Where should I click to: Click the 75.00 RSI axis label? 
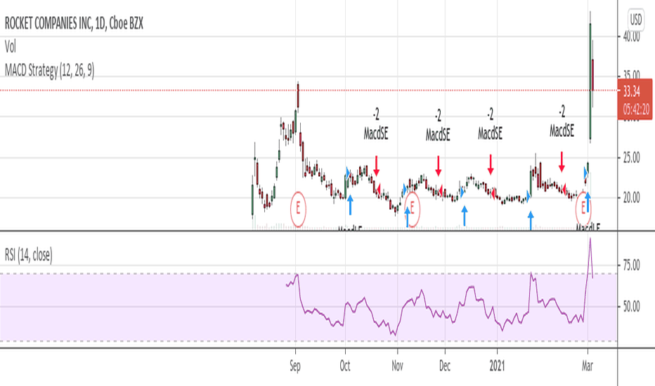(x=631, y=265)
